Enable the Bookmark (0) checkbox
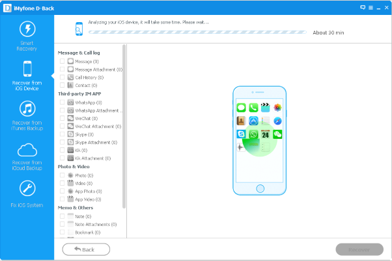Viewport: 392px width, 261px height. (63, 232)
